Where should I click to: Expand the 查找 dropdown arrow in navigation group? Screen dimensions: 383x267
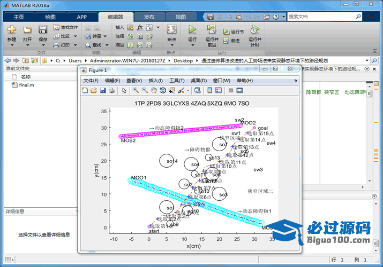click(x=107, y=45)
